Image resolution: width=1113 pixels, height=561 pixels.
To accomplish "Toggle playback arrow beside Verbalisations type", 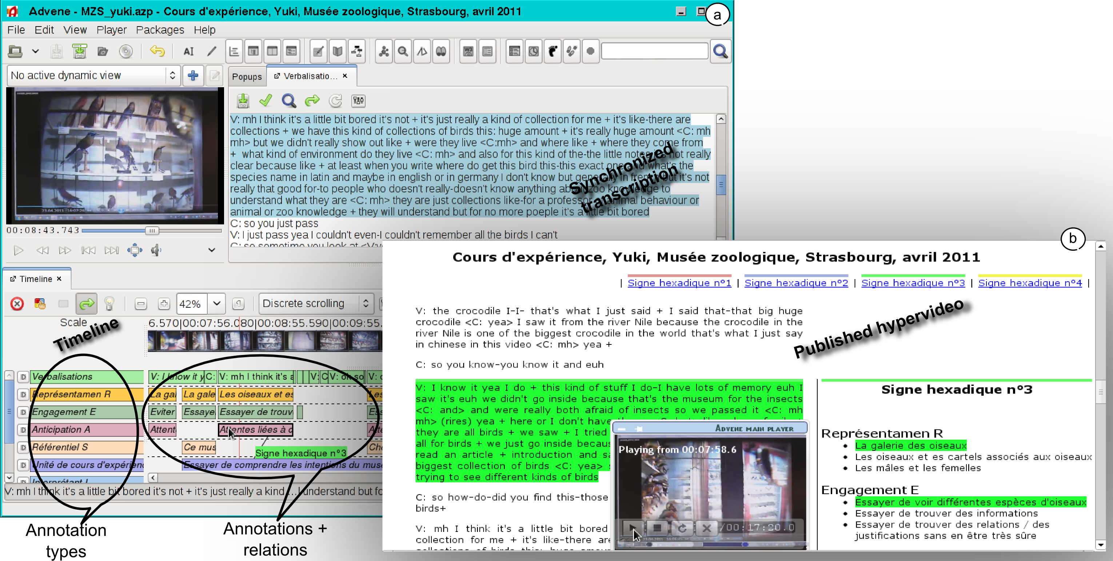I will tap(23, 377).
